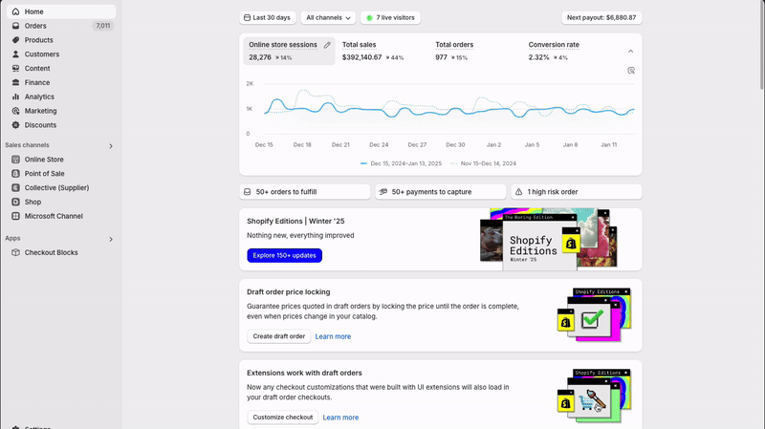Click the Online Store channel icon

tap(15, 160)
